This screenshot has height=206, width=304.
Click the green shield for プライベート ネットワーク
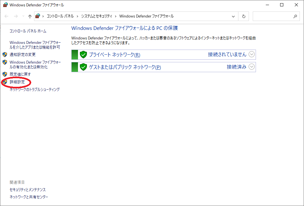click(x=83, y=55)
